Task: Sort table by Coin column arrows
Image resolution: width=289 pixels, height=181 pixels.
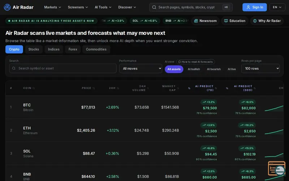Action: [34, 88]
